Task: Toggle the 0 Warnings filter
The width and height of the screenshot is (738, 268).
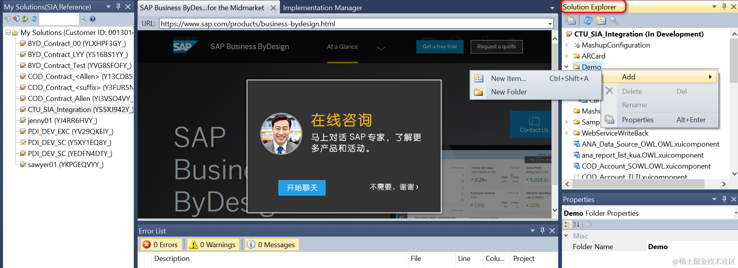Action: [213, 244]
